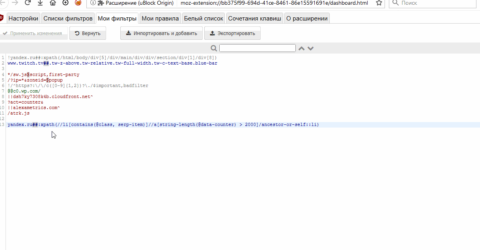480x250 pixels.
Task: Click Импортировать и добавить button
Action: (x=161, y=33)
